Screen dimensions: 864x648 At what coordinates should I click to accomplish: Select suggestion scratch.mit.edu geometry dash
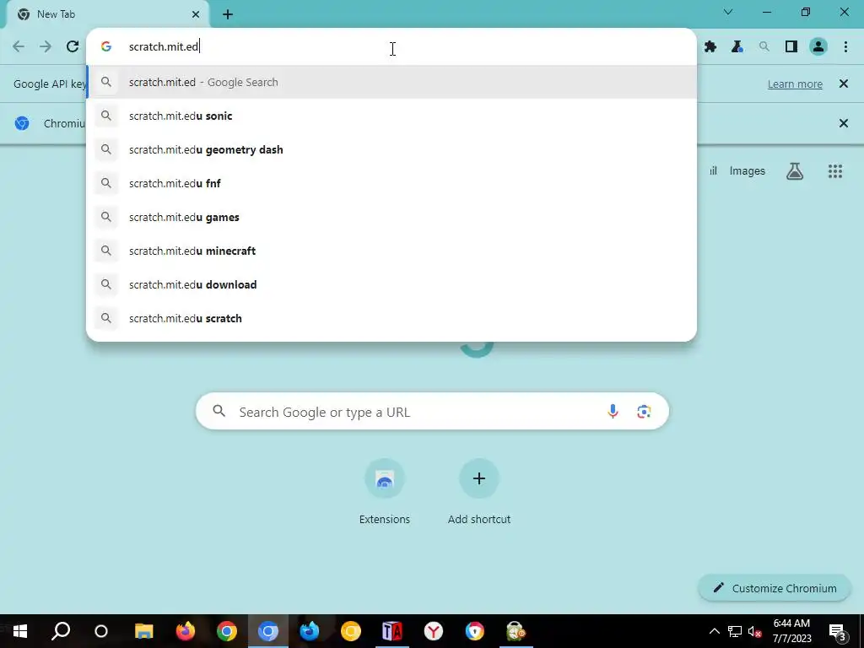point(391,150)
